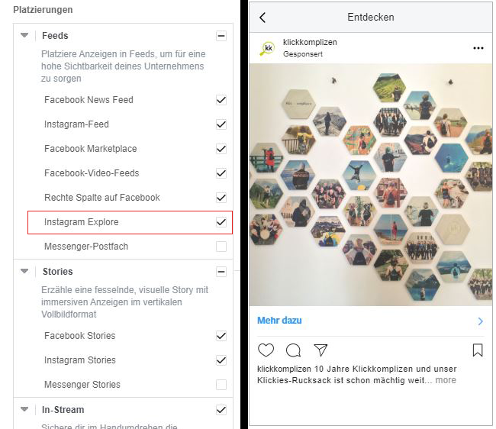Collapse the In-Stream section triangle
This screenshot has height=429, width=496.
(x=24, y=410)
